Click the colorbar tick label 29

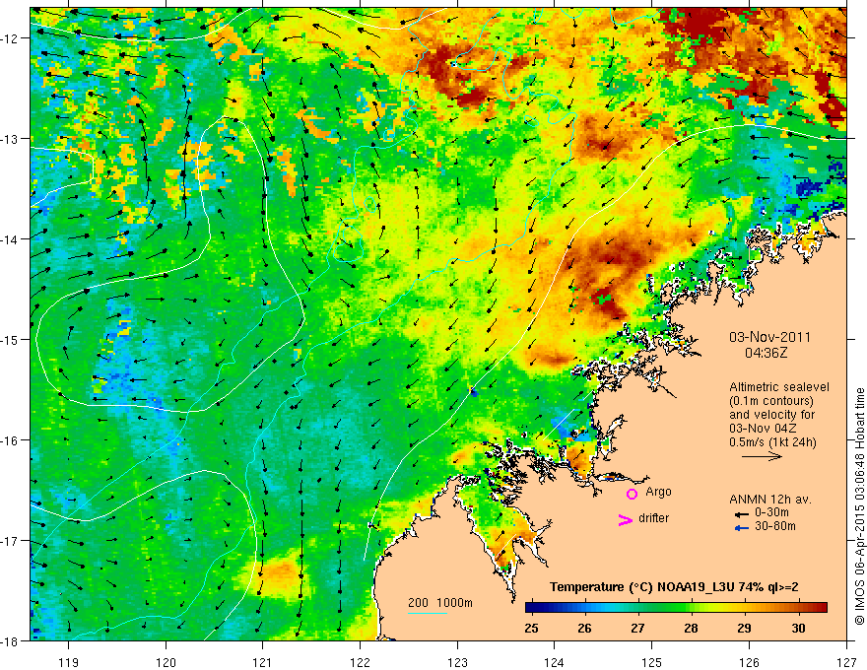pyautogui.click(x=744, y=629)
